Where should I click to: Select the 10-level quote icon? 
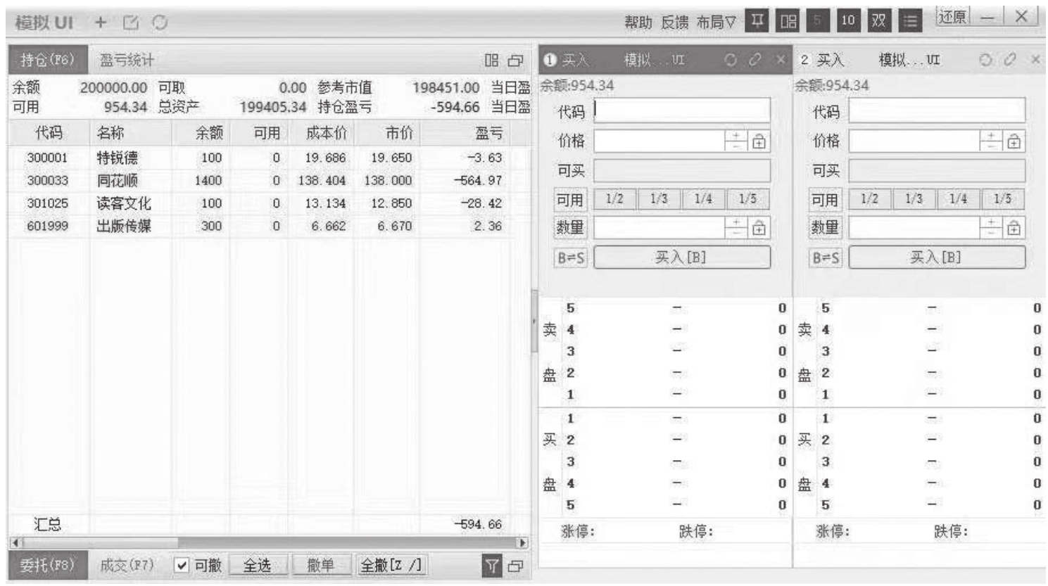pyautogui.click(x=848, y=21)
